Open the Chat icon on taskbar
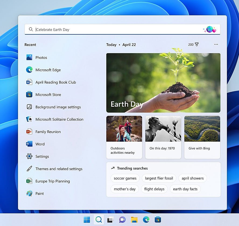The height and width of the screenshot is (226, 239). pos(122,220)
